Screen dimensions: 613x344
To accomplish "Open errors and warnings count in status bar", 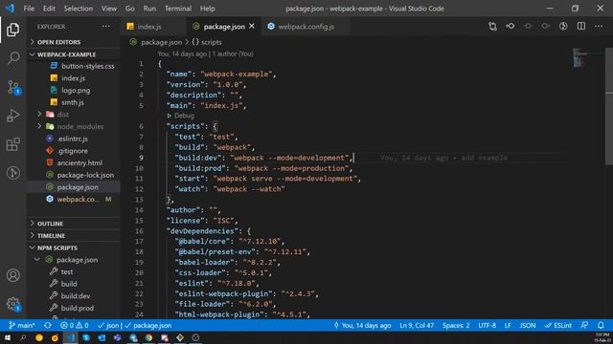I will pos(75,325).
